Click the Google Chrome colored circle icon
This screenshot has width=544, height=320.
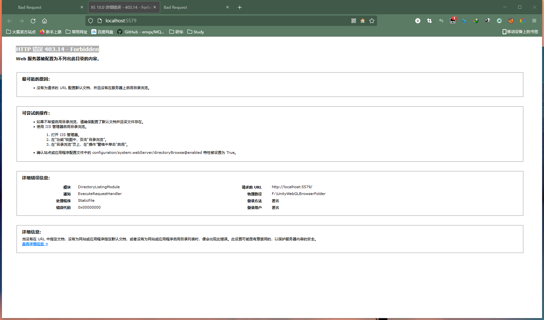(522, 20)
